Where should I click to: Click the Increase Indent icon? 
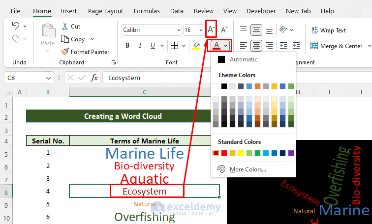pyautogui.click(x=296, y=46)
